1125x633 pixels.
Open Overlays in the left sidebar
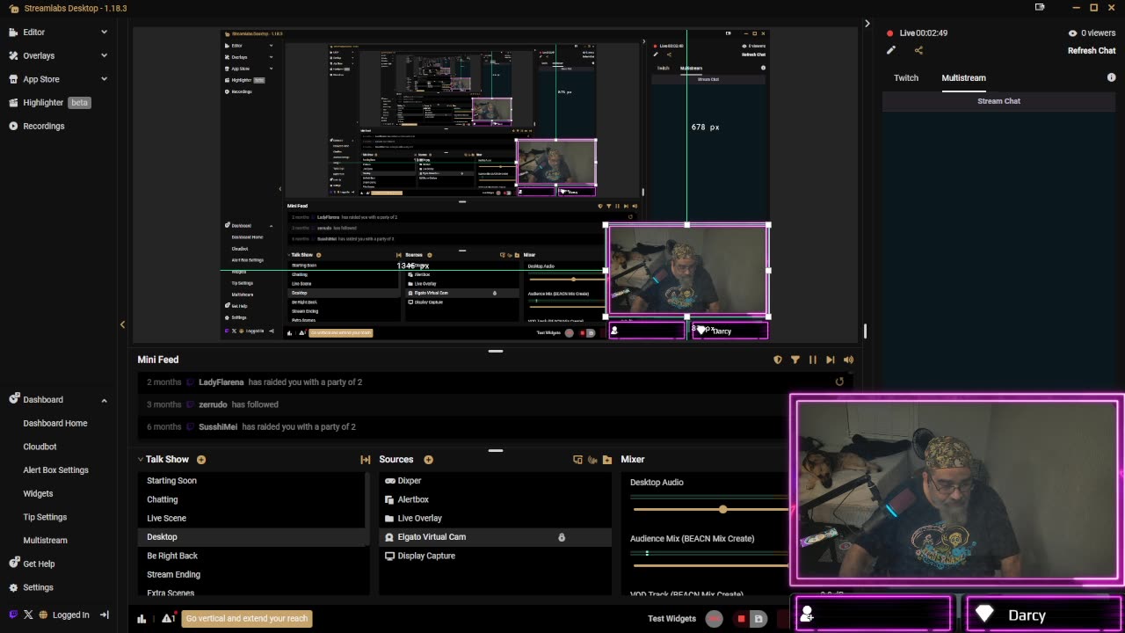[39, 55]
